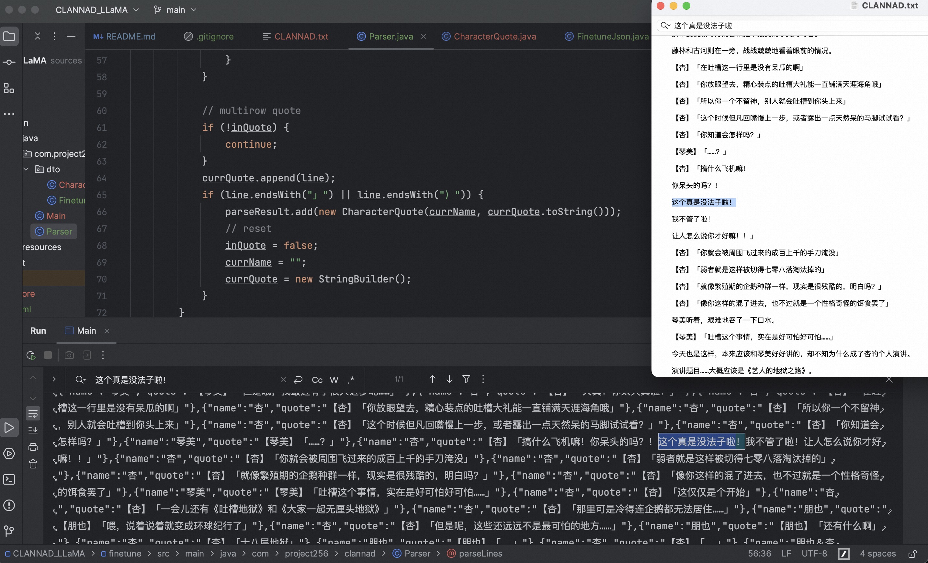Toggle whole words W in search
Viewport: 928px width, 563px height.
point(334,380)
